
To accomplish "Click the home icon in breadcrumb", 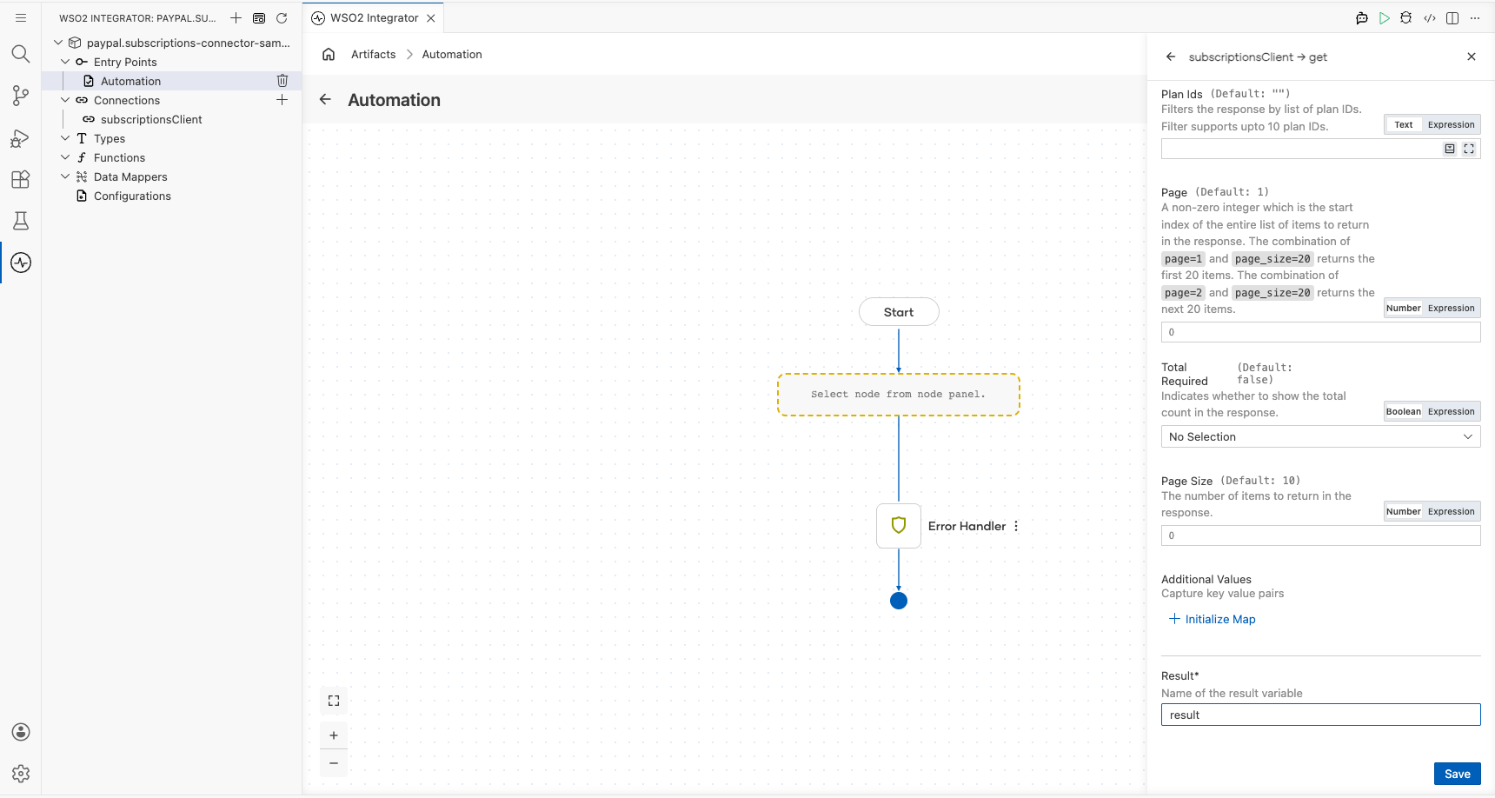I will tap(329, 55).
